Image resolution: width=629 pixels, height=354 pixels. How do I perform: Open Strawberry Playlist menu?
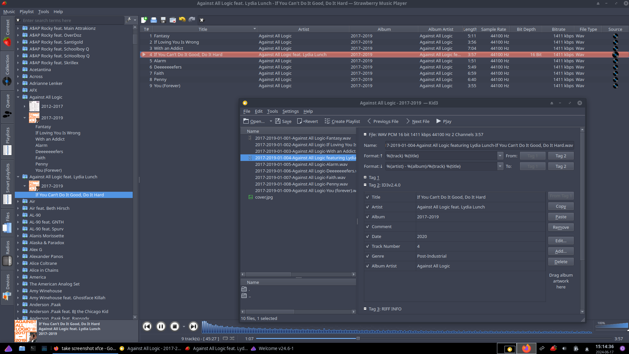pos(27,11)
